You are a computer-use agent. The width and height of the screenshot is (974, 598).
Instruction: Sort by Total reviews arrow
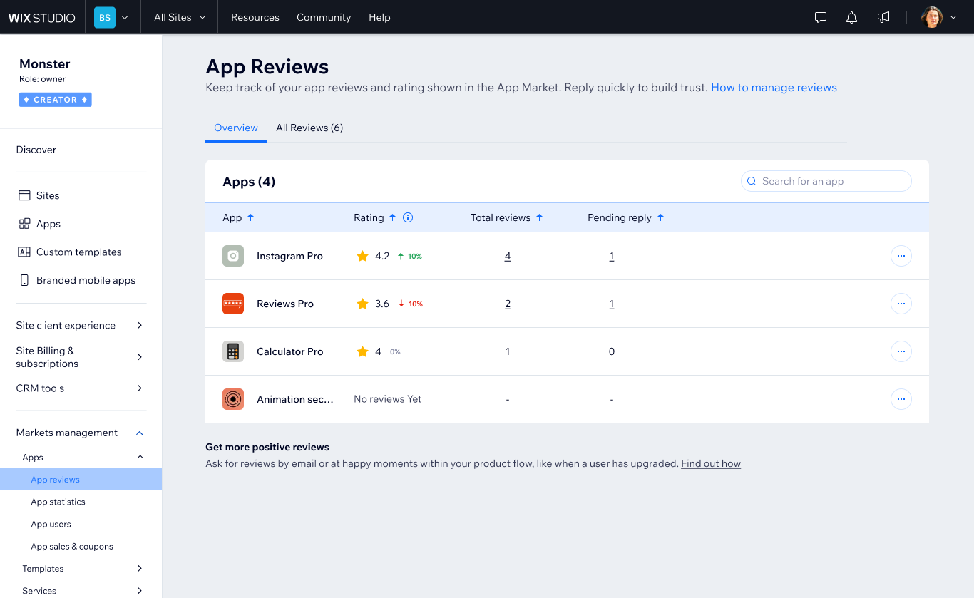click(x=539, y=217)
